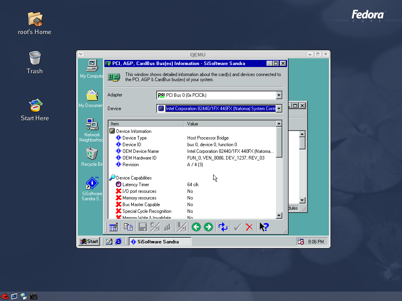The image size is (402, 301).
Task: Select the Device ID row
Action: 192,144
